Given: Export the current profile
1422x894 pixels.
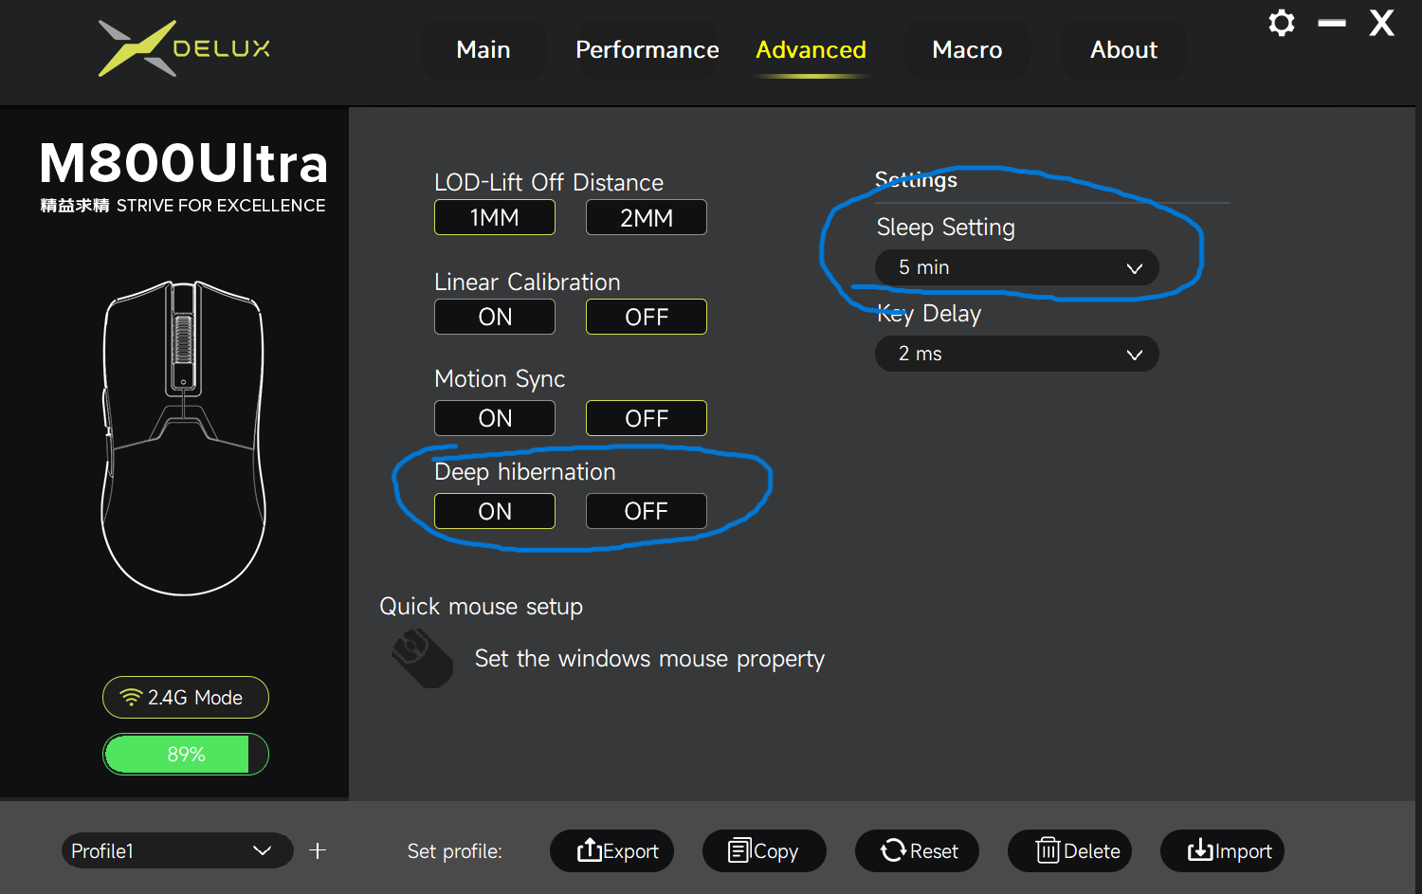Looking at the screenshot, I should click(x=611, y=850).
